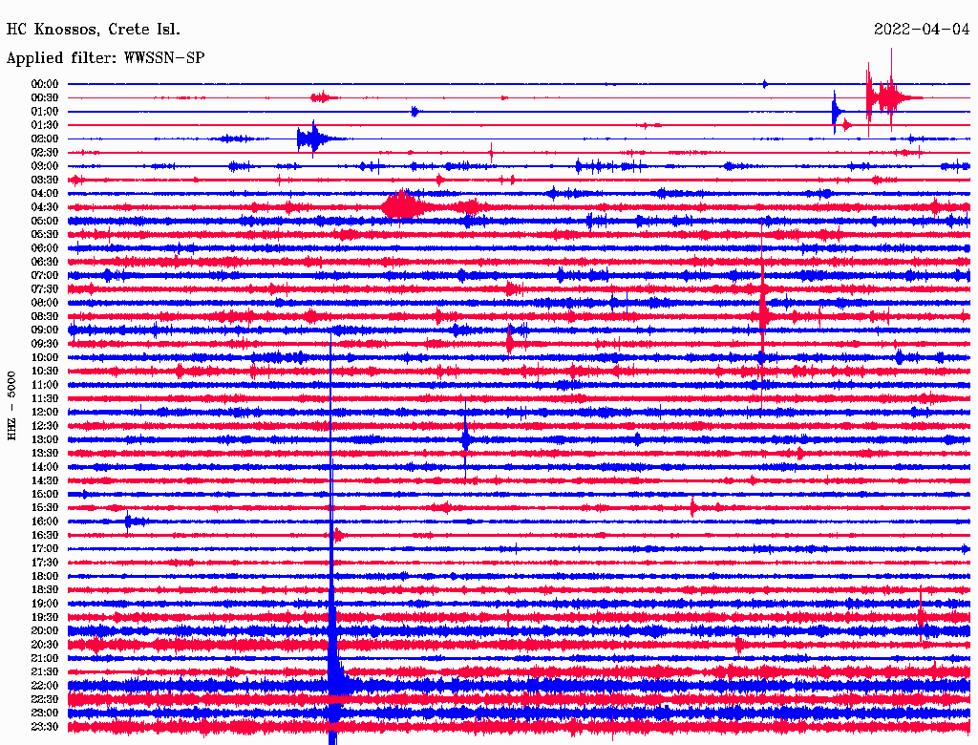
Task: Select the 22:00 time label
Action: (45, 685)
